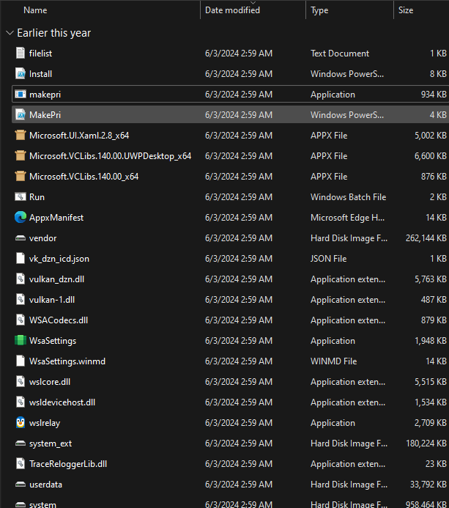Click the Install PowerShell script icon
Screen dimensions: 449x508
point(20,74)
